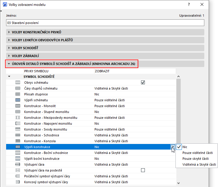Image resolution: width=218 pixels, height=187 pixels.
Task: Select the Konstrukce - Monolit row label
Action: [x=40, y=106]
